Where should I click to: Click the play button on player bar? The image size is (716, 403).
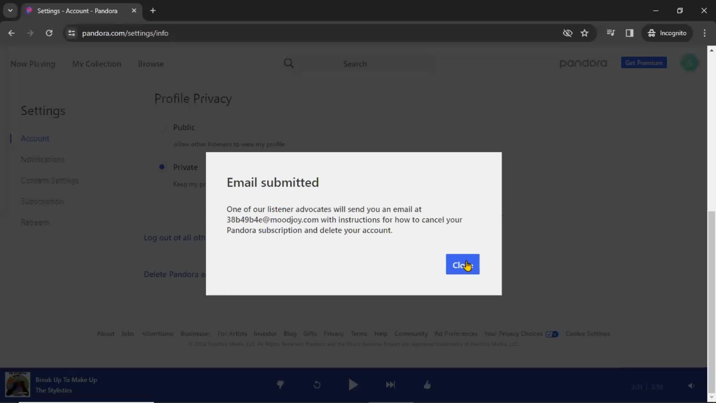tap(354, 385)
